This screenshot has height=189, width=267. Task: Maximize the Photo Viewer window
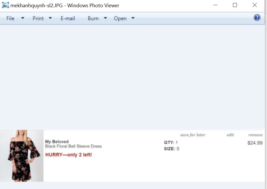(235, 5)
